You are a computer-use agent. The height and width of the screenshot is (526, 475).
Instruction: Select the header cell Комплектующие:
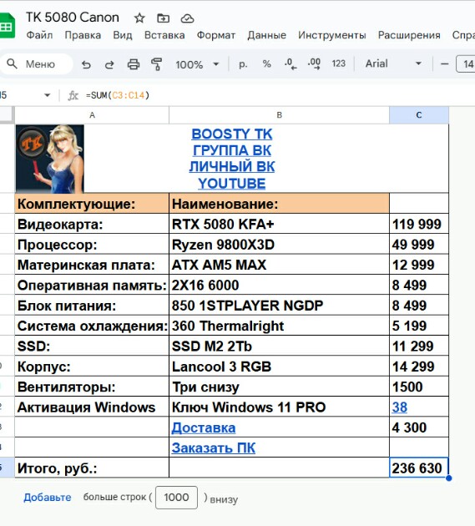92,204
